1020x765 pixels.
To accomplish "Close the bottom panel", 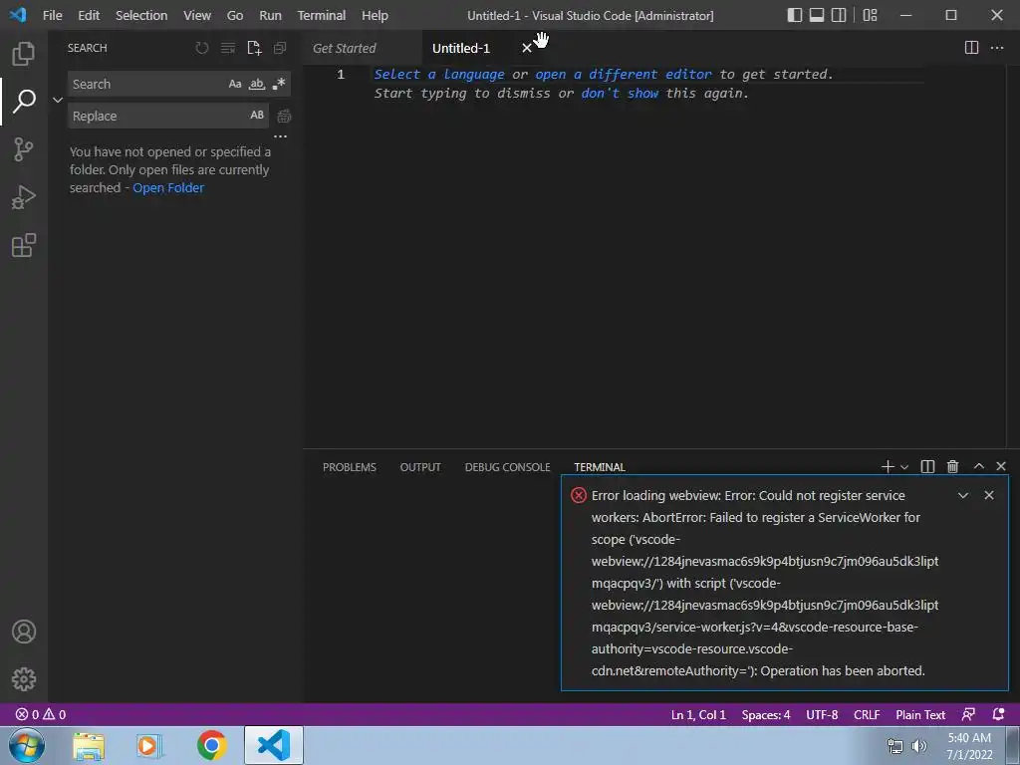I will tap(1001, 466).
